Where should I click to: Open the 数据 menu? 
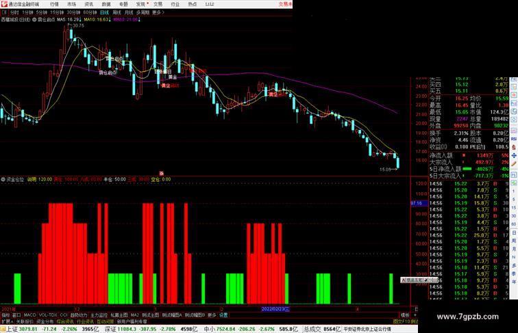click(x=106, y=4)
